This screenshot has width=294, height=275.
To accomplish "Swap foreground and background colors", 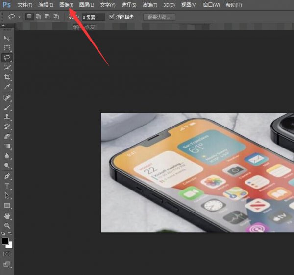I will 10,233.
